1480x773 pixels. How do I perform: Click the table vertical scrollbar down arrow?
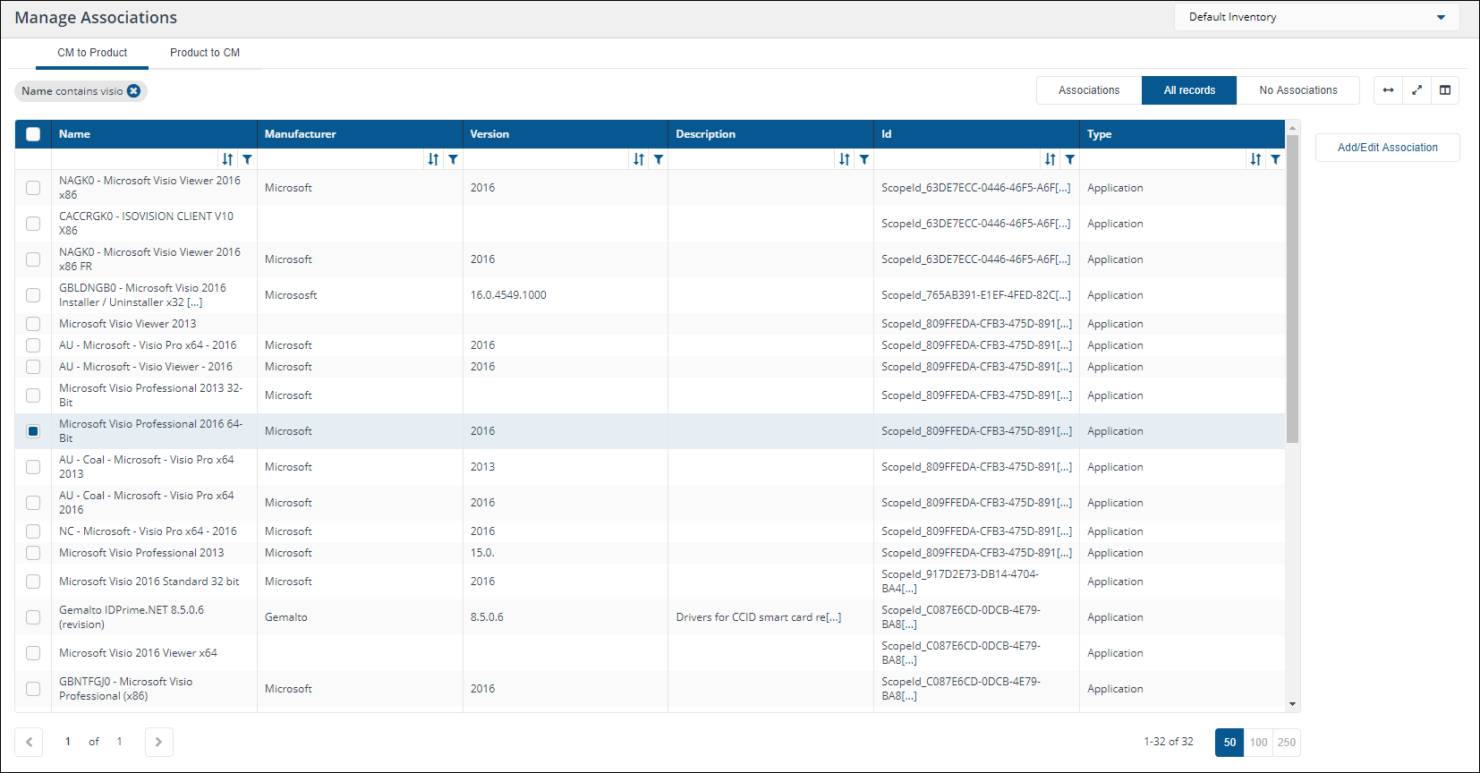pyautogui.click(x=1292, y=704)
